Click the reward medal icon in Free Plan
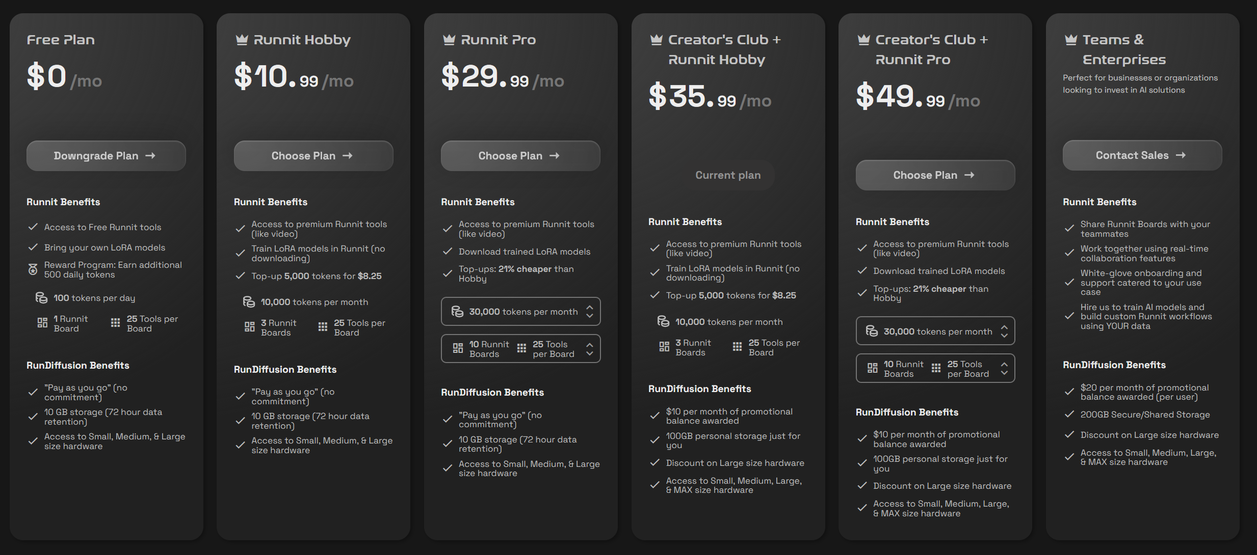This screenshot has width=1257, height=555. pos(33,269)
